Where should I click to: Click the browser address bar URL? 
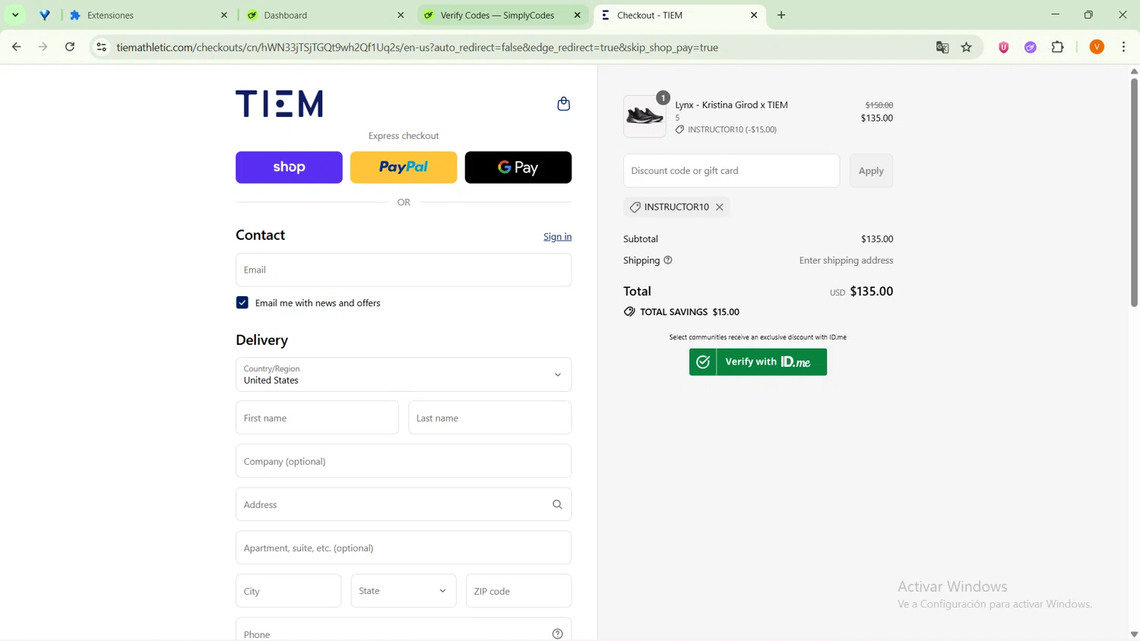tap(417, 47)
